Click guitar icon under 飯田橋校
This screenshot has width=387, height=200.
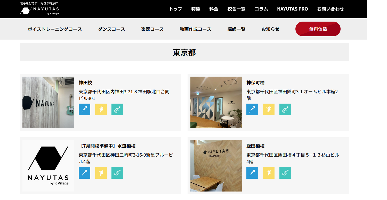click(x=285, y=173)
